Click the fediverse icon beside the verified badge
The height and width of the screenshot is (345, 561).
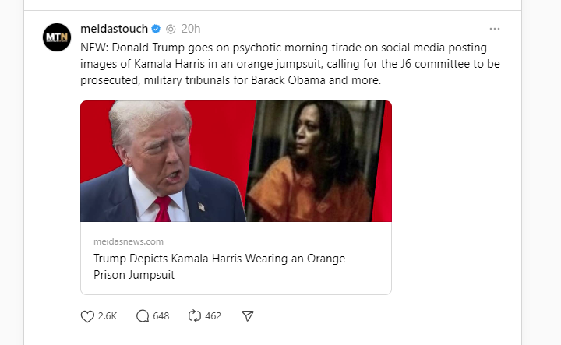[x=171, y=30]
